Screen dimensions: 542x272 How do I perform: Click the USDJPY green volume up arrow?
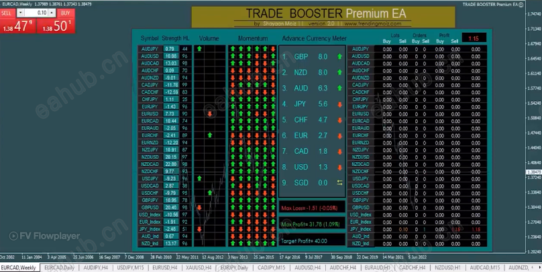[x=199, y=178]
